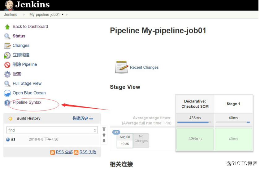Click the build history page-up arrow
Viewport: 260px width, 169px height.
104,135
